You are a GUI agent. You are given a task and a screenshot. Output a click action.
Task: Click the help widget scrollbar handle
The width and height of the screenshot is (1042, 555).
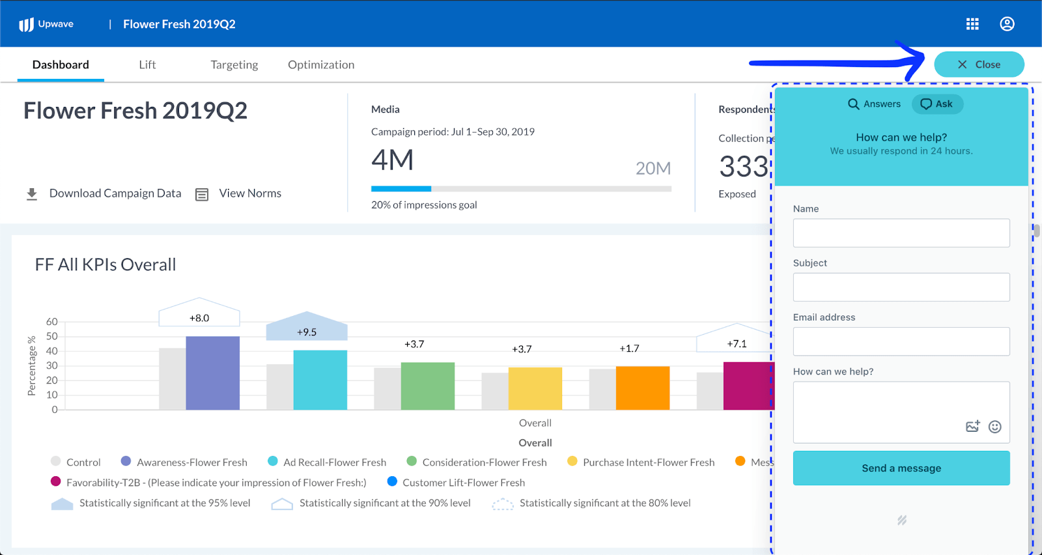pyautogui.click(x=1037, y=231)
